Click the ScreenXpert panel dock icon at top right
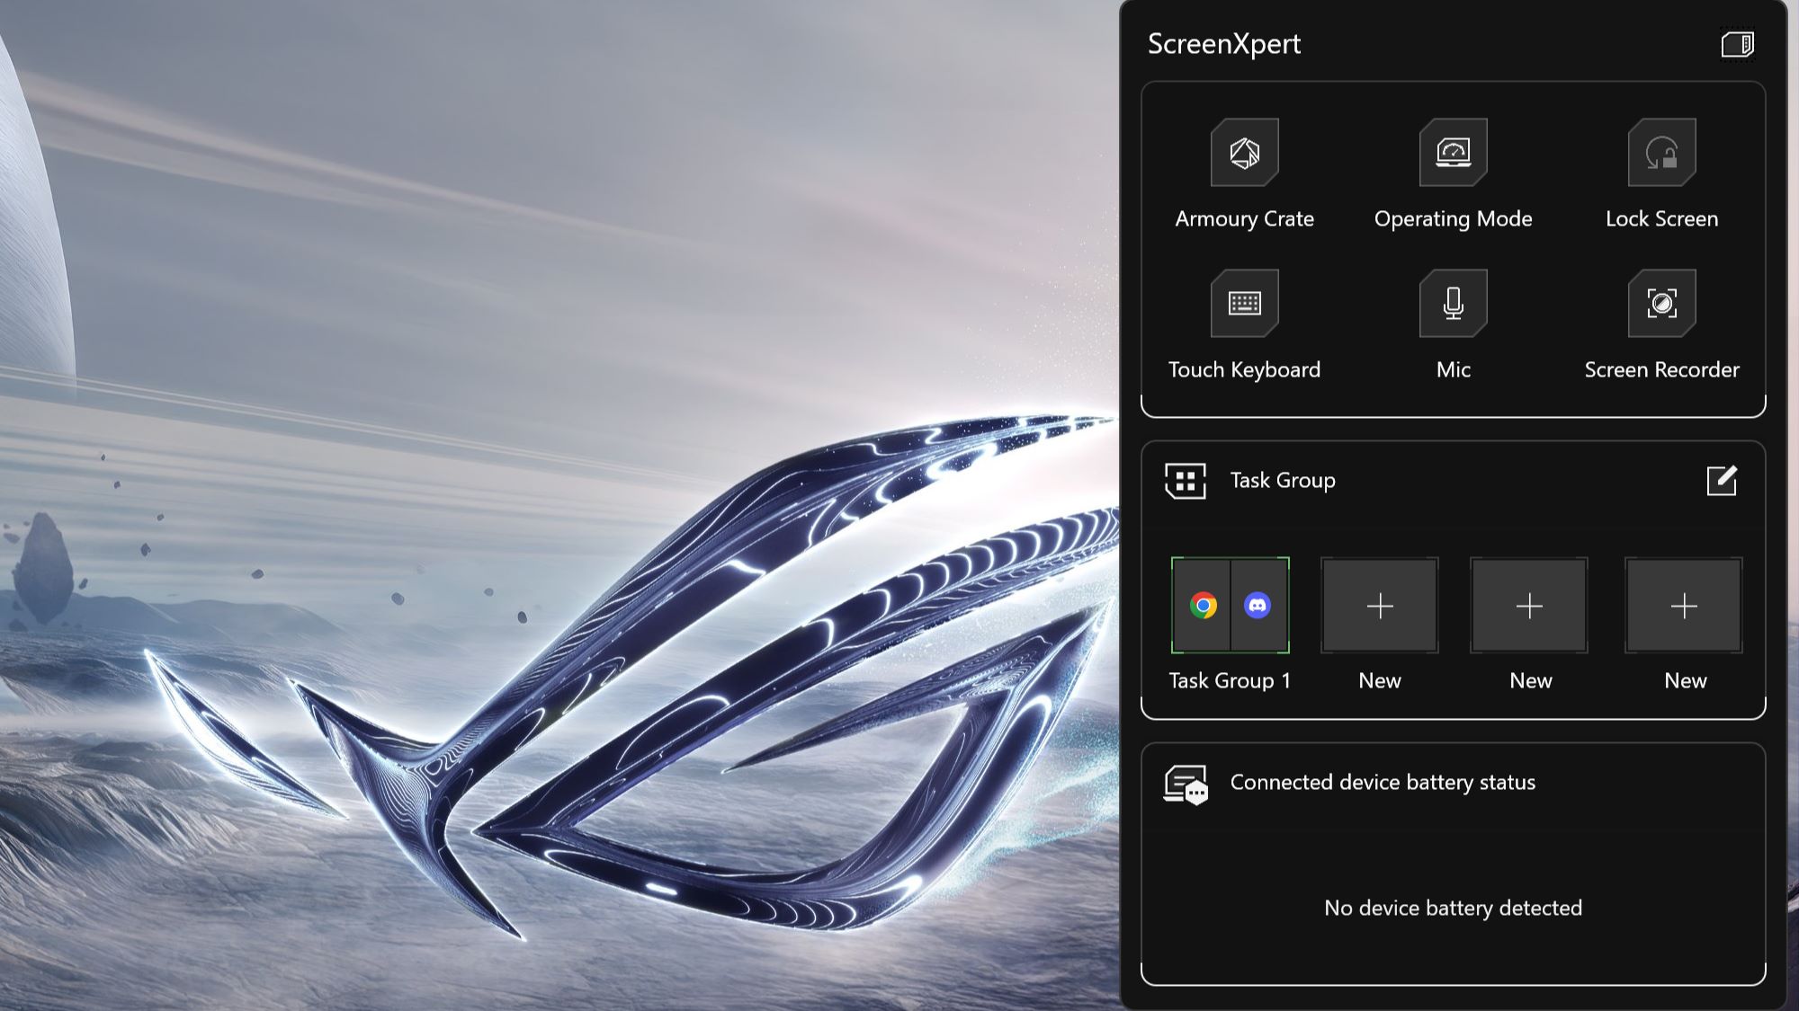This screenshot has width=1799, height=1011. click(x=1737, y=44)
